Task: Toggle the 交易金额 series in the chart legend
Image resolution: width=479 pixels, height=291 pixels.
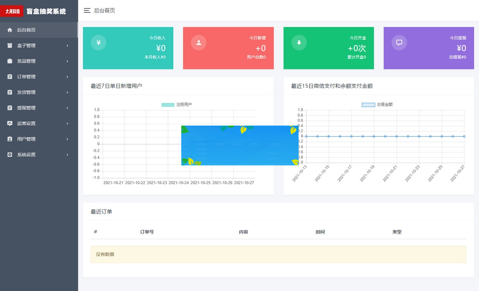Action: click(379, 104)
